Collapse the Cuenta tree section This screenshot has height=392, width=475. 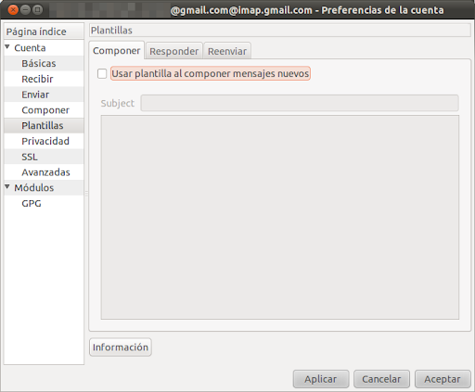point(7,47)
